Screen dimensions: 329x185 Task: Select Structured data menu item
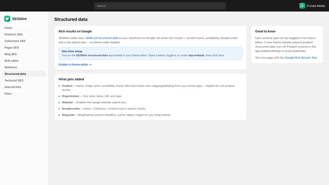coord(24,74)
